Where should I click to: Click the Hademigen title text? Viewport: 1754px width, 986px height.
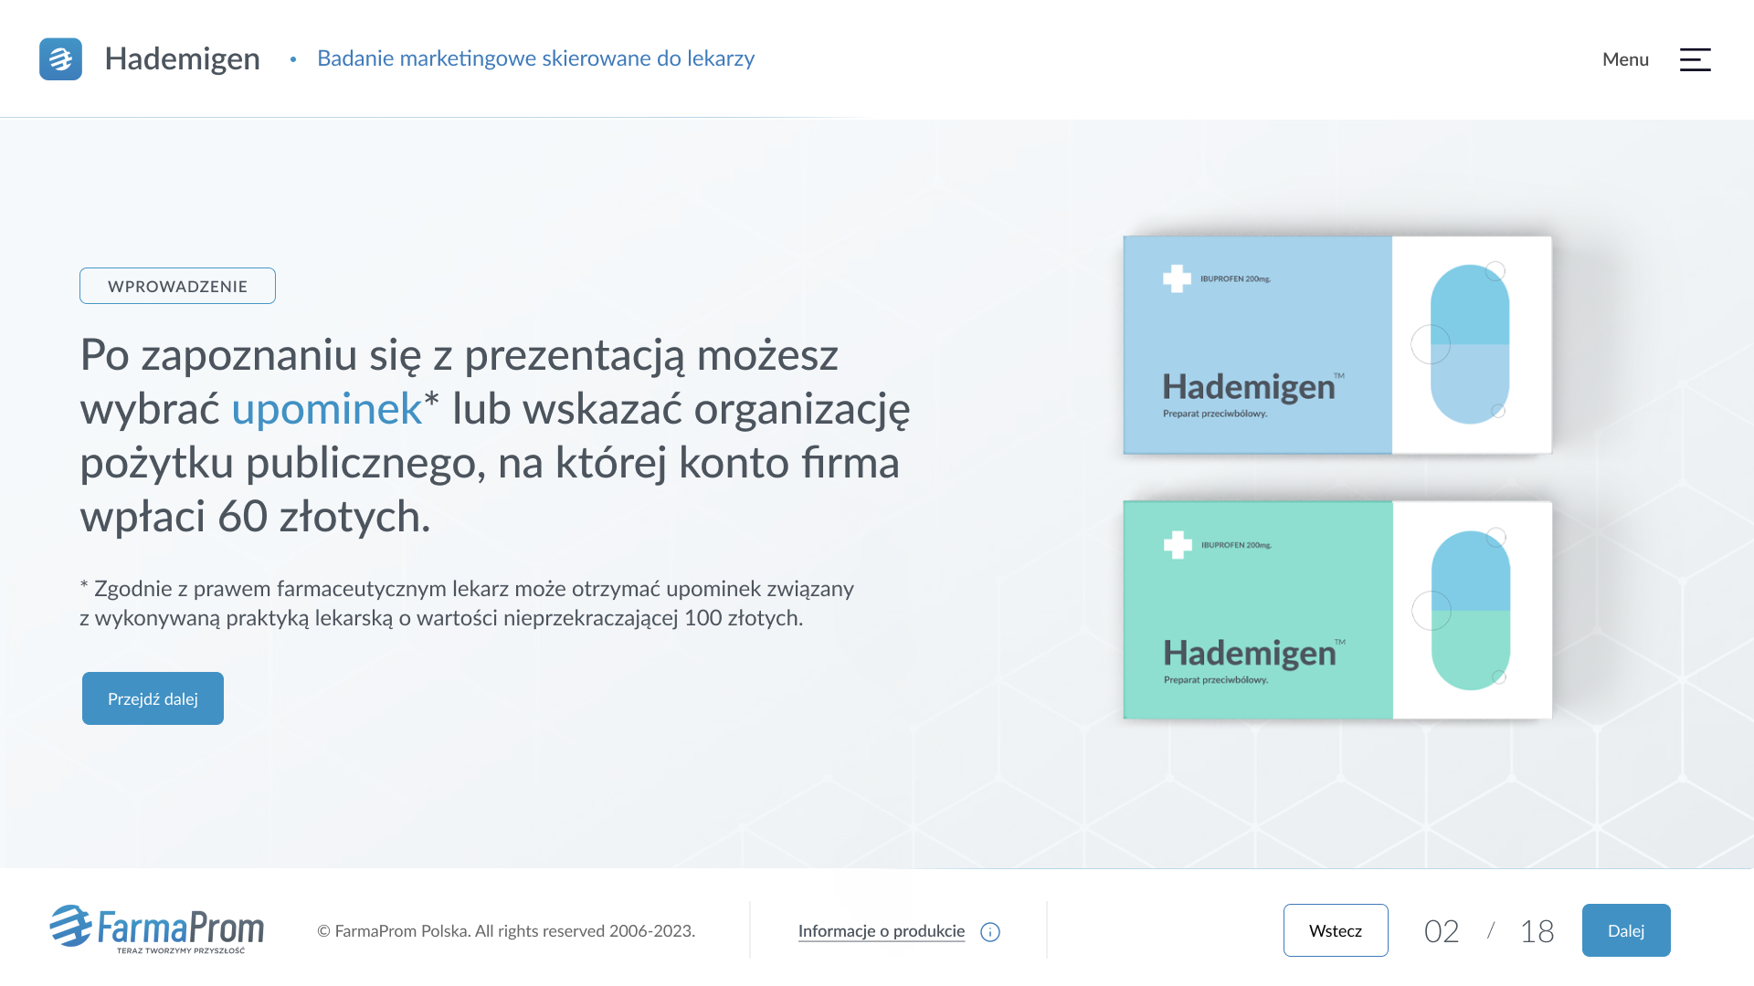click(182, 58)
